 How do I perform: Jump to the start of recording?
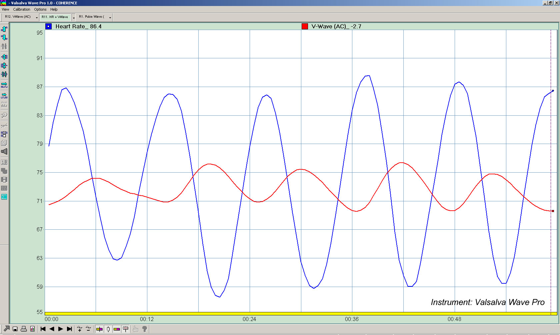coord(43,329)
